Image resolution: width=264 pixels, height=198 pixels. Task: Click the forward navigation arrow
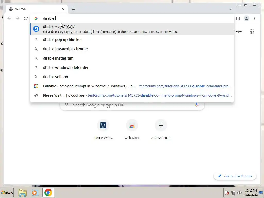18,18
